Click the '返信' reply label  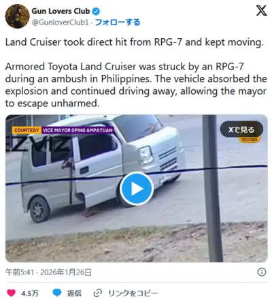pos(74,293)
